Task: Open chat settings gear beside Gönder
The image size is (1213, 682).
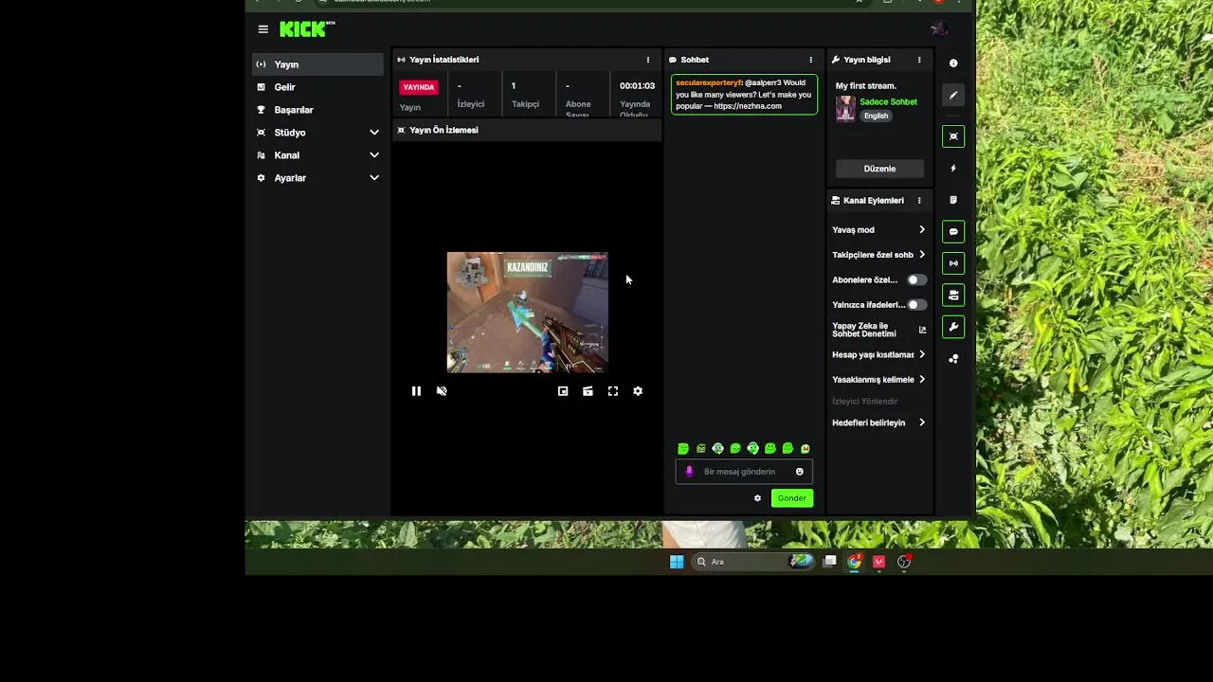Action: (757, 498)
